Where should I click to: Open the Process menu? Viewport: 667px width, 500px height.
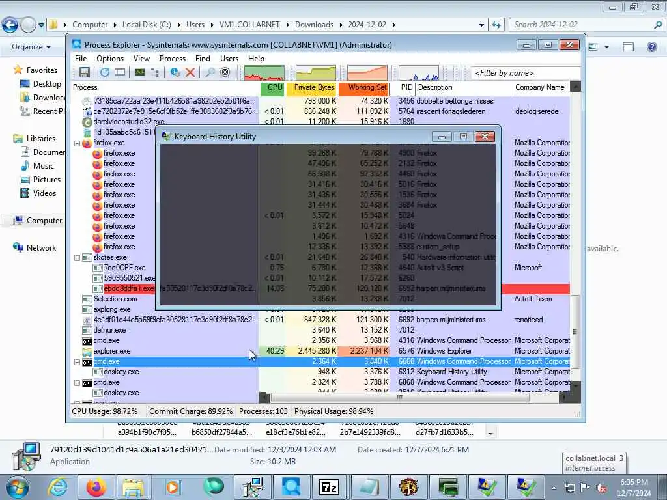(x=172, y=59)
